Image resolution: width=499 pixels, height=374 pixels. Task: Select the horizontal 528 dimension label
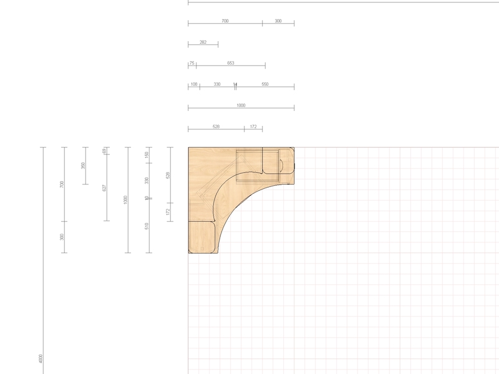coord(216,127)
